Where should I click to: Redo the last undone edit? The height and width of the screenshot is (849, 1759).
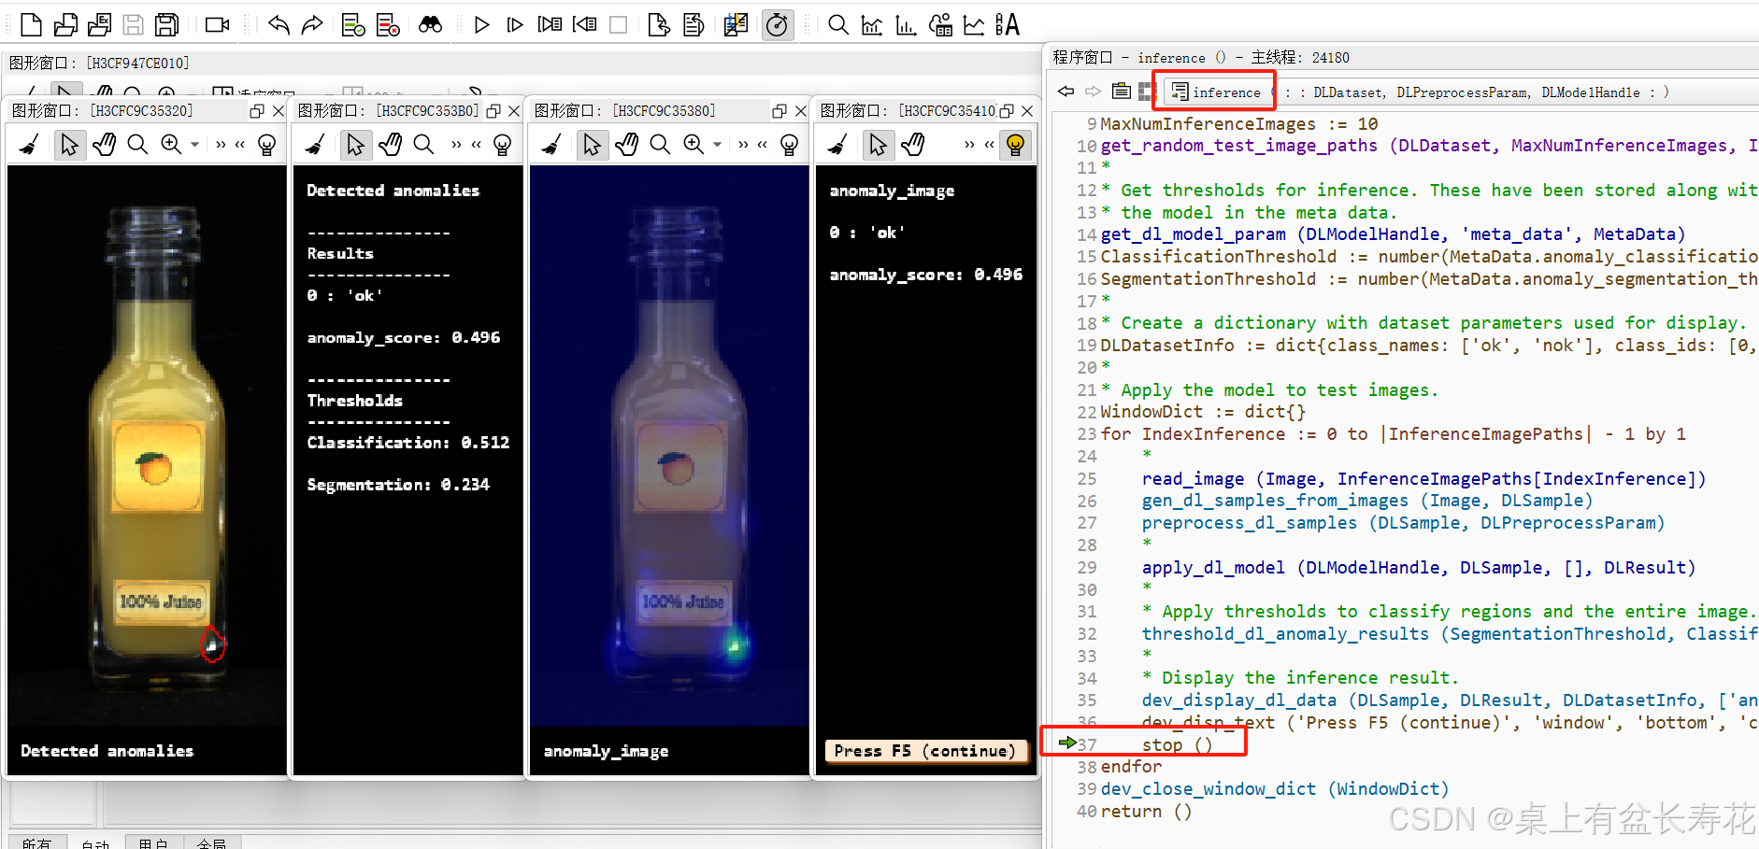pos(312,25)
